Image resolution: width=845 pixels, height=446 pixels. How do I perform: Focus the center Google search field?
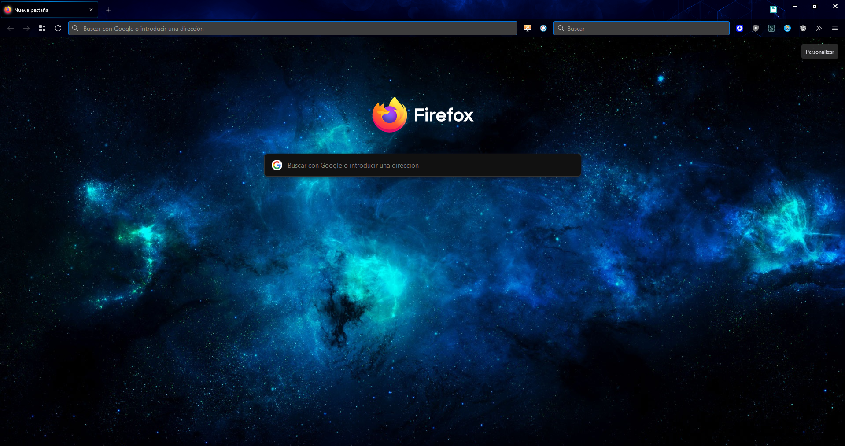(x=422, y=165)
